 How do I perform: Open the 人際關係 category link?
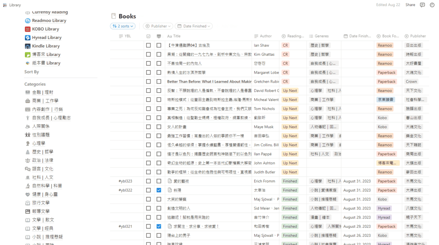[41, 126]
